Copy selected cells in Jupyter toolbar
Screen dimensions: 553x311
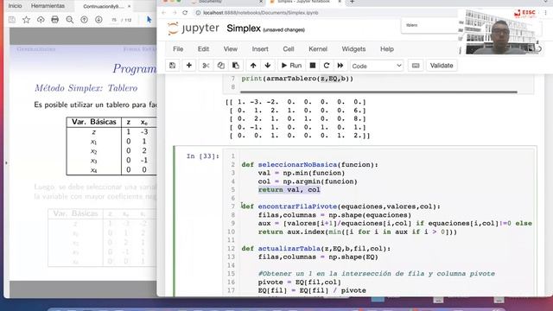pyautogui.click(x=221, y=66)
